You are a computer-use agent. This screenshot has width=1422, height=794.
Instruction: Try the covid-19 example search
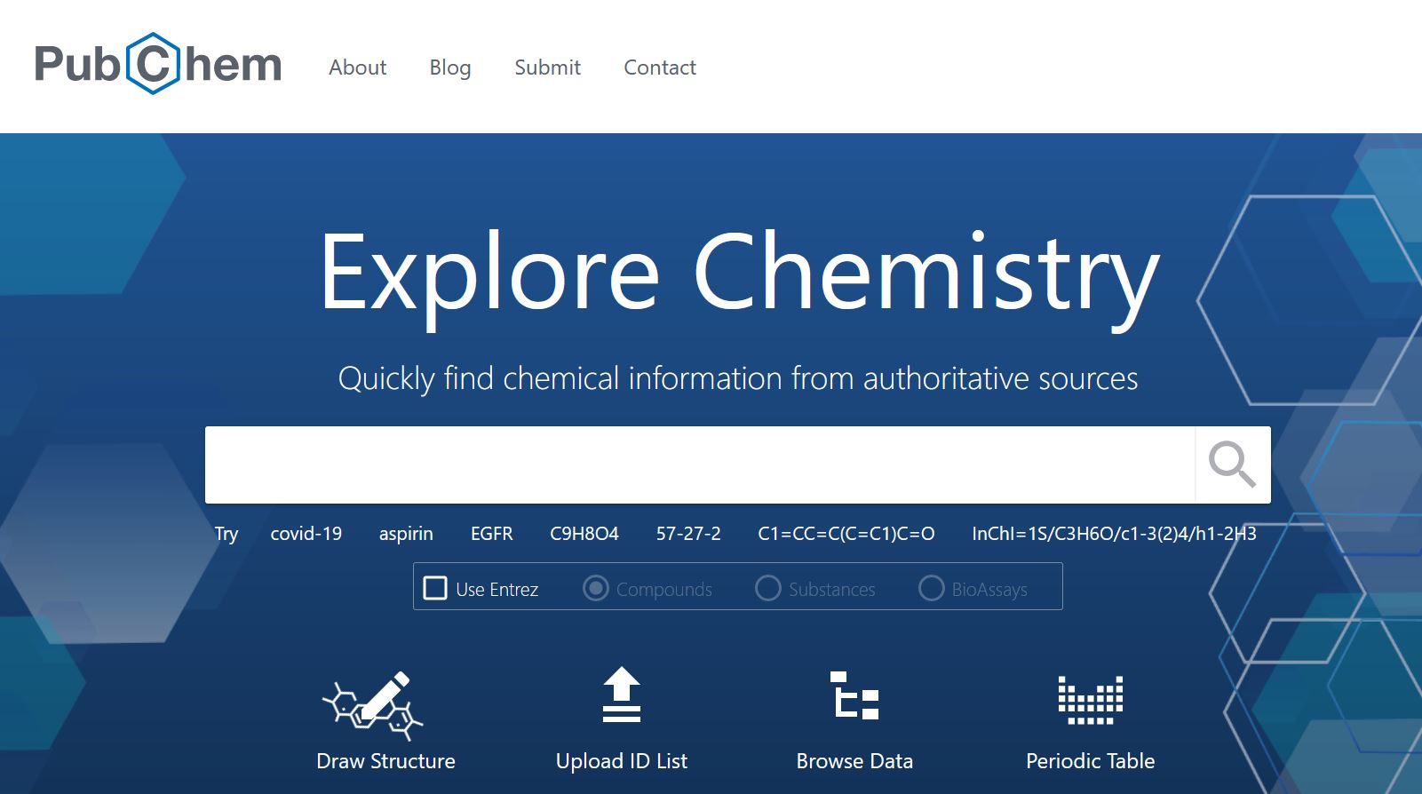pyautogui.click(x=306, y=534)
